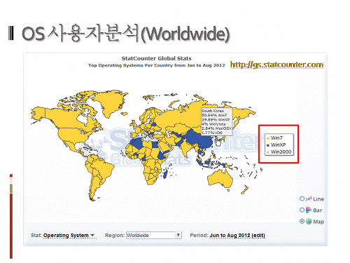Click the Stat: label

tap(36, 235)
